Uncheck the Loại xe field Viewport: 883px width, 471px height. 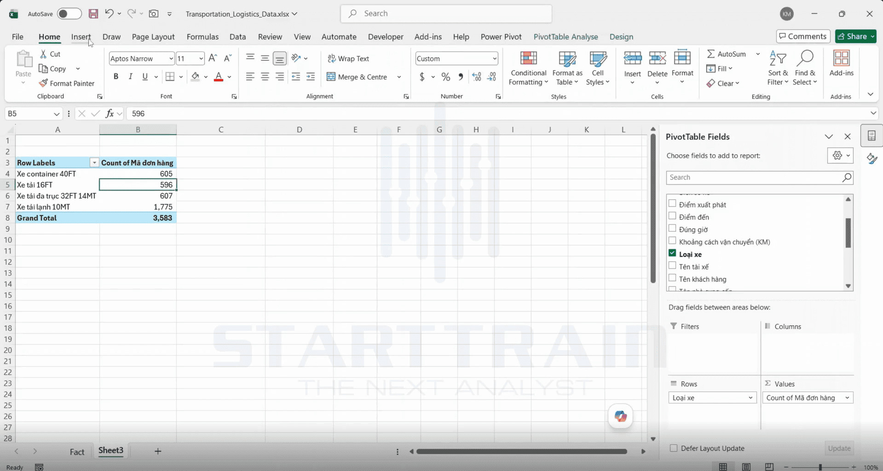tap(673, 253)
